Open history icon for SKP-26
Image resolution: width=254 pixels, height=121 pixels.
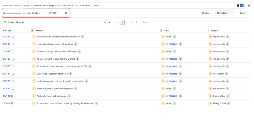point(13,59)
